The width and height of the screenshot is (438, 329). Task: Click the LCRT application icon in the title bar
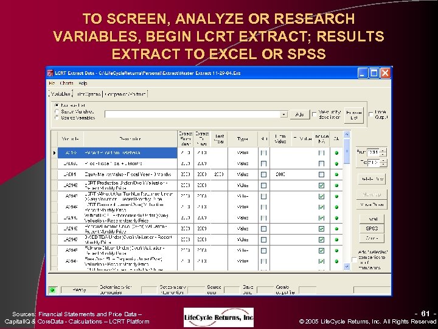[x=50, y=73]
